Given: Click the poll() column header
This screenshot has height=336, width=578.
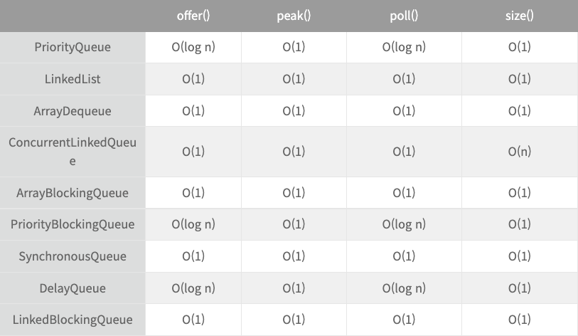Looking at the screenshot, I should coord(404,16).
